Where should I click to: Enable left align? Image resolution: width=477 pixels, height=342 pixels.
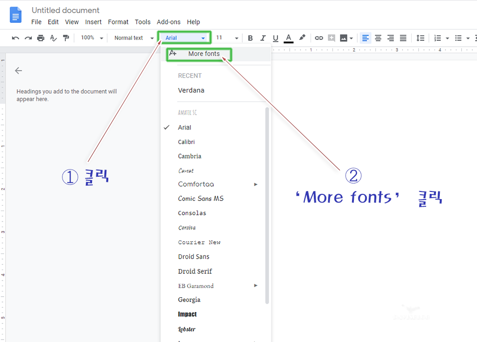[365, 38]
